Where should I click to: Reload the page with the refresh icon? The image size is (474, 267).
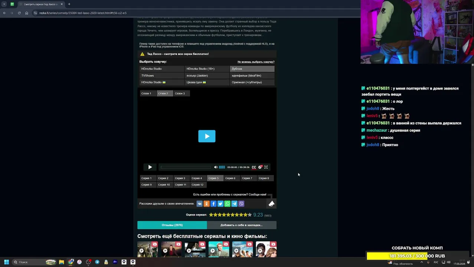click(x=19, y=13)
